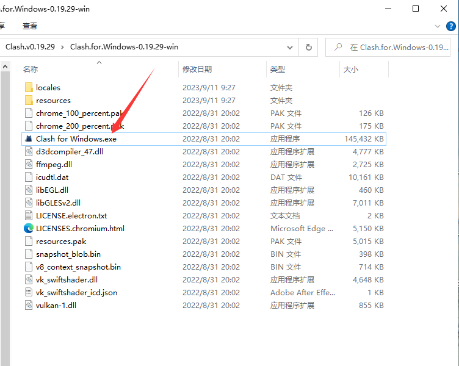Sort files by the 大小 column

[351, 70]
